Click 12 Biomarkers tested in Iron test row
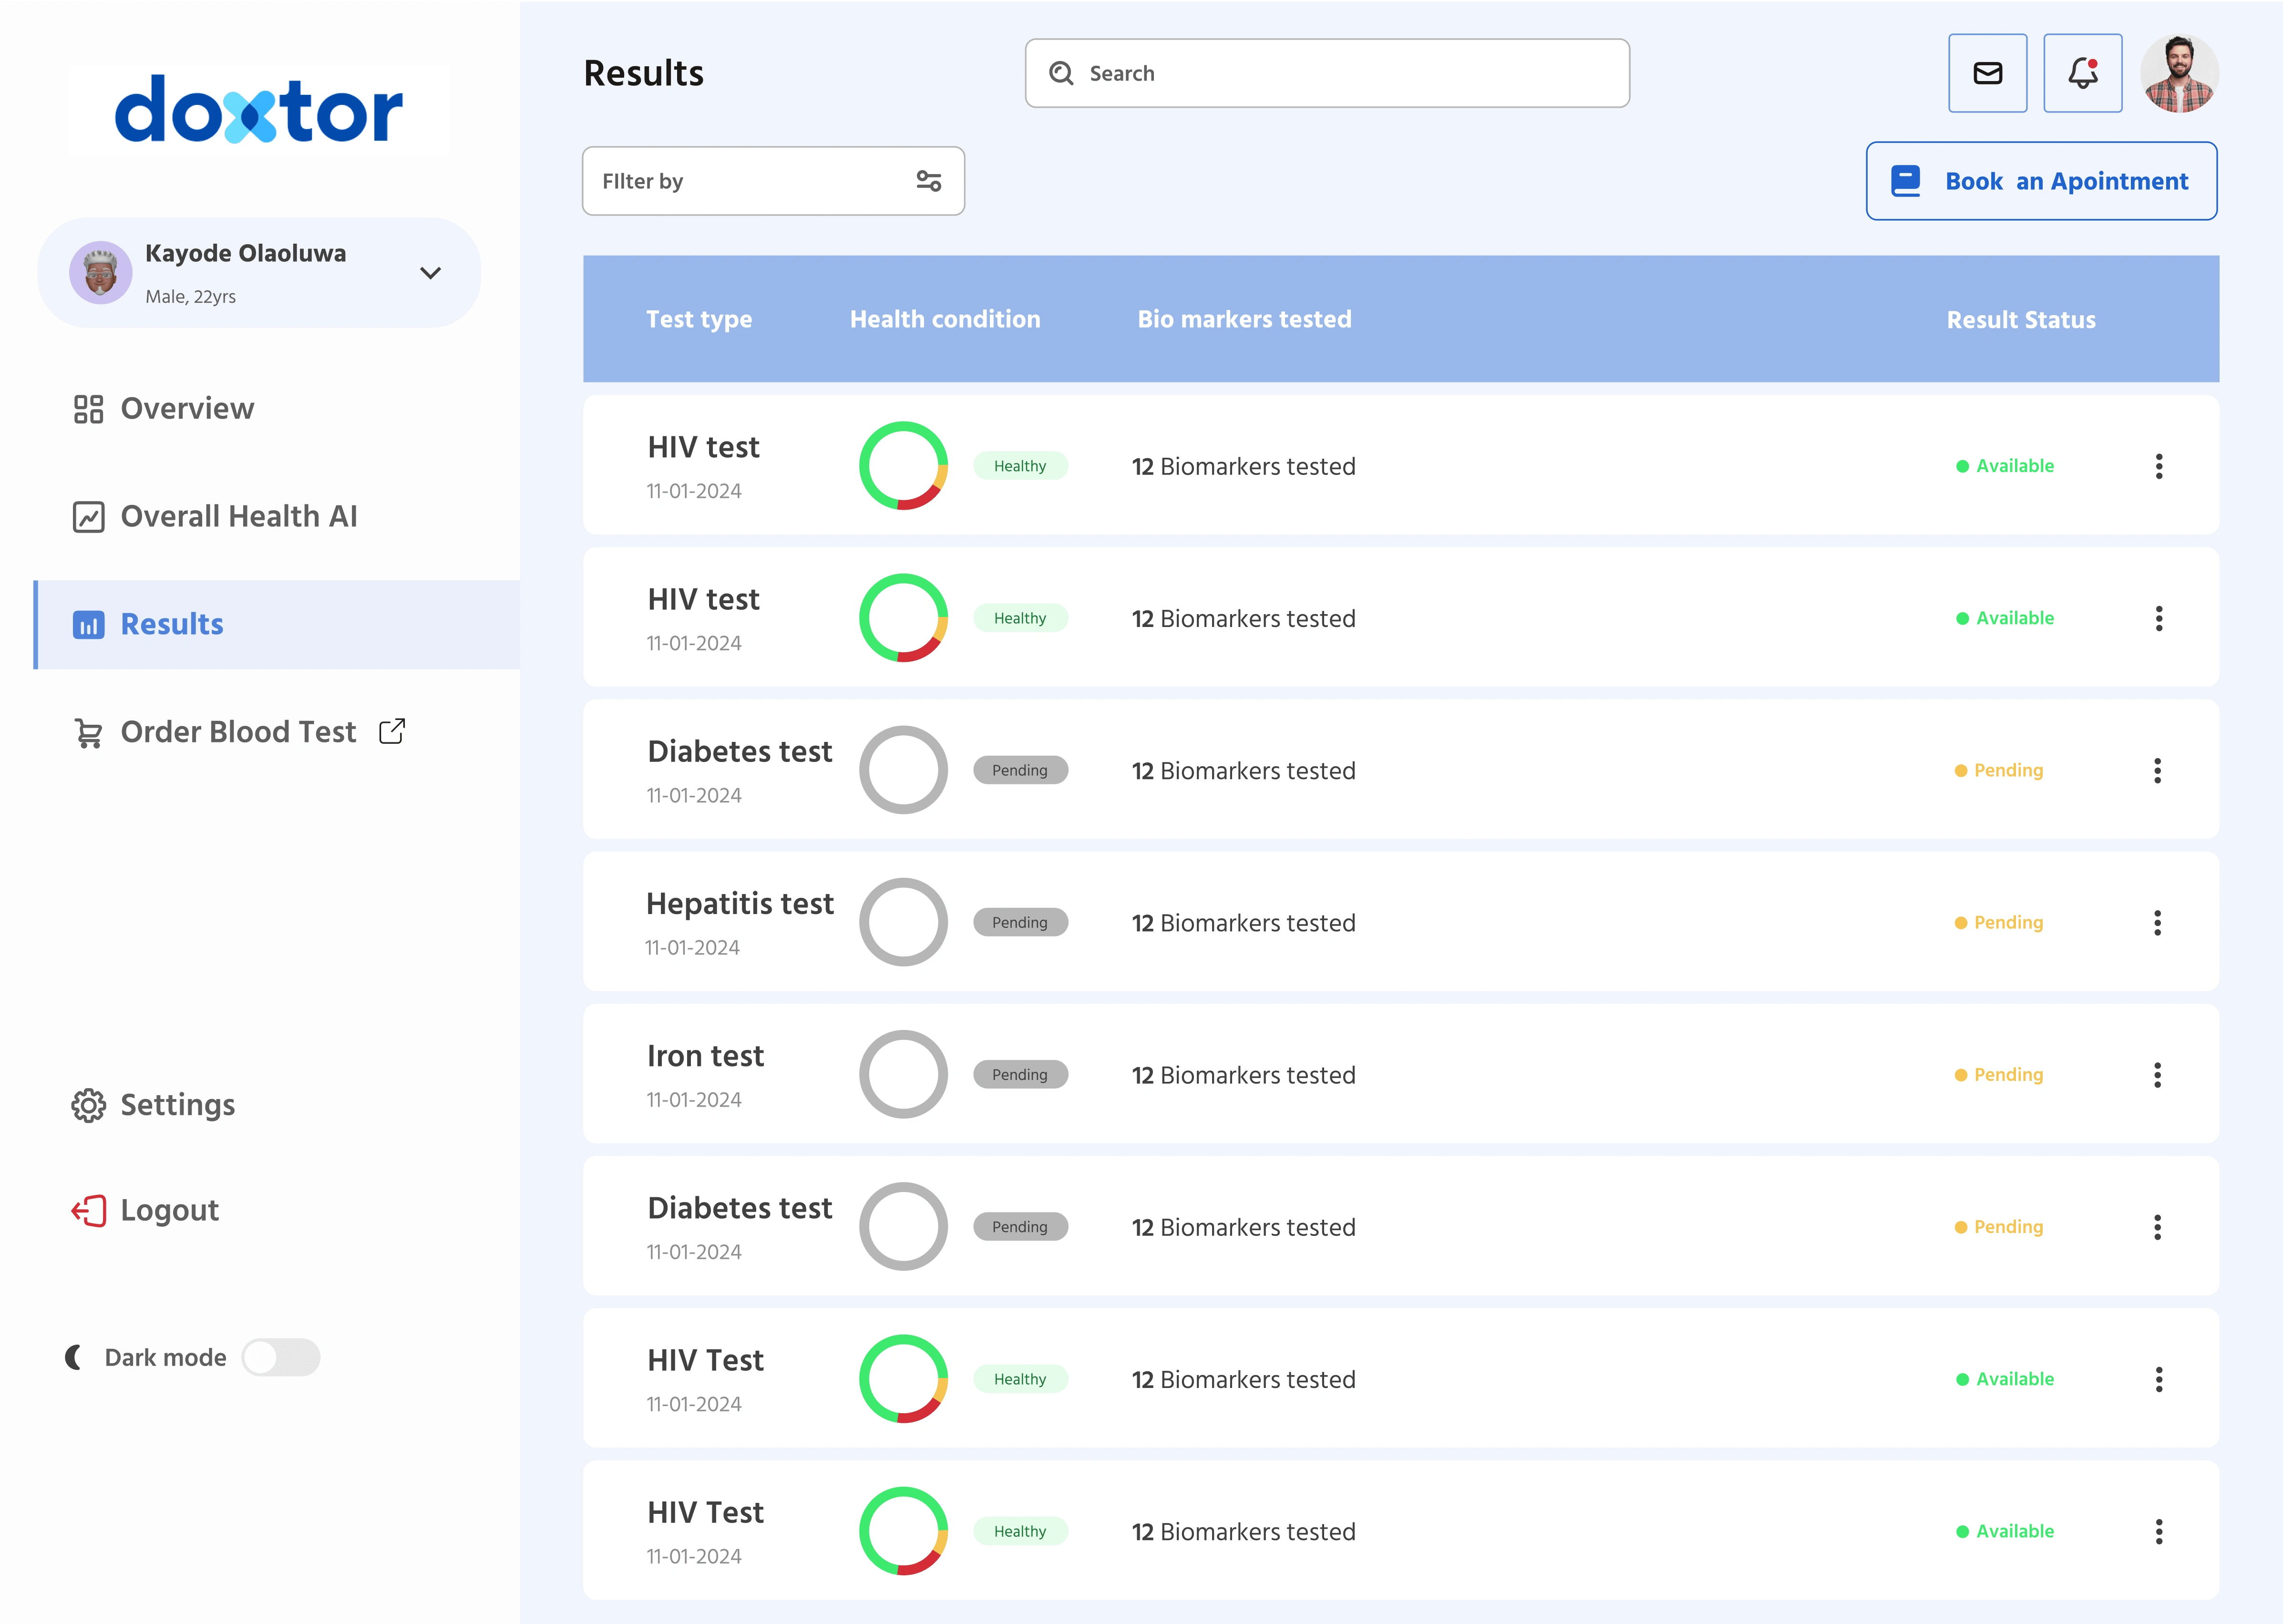 (x=1243, y=1075)
